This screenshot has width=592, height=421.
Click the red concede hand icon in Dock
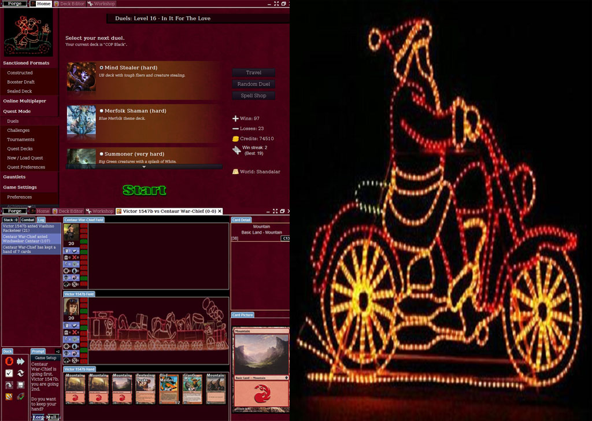point(9,361)
